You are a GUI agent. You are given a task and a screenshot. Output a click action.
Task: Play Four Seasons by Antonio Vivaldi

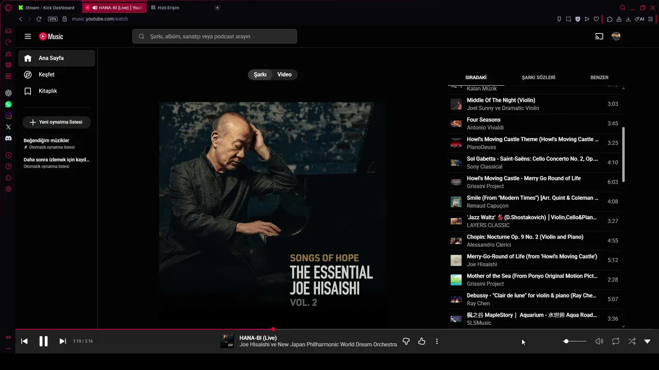pyautogui.click(x=535, y=123)
